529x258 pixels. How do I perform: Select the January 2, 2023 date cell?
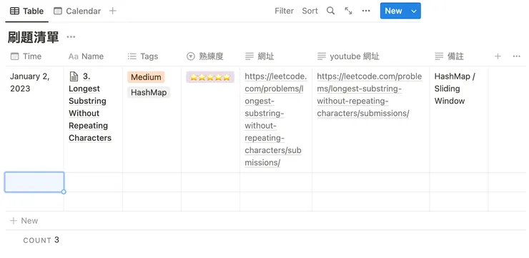(34, 119)
